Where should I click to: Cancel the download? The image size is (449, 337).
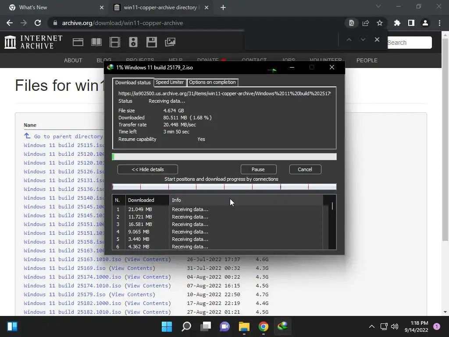[305, 169]
